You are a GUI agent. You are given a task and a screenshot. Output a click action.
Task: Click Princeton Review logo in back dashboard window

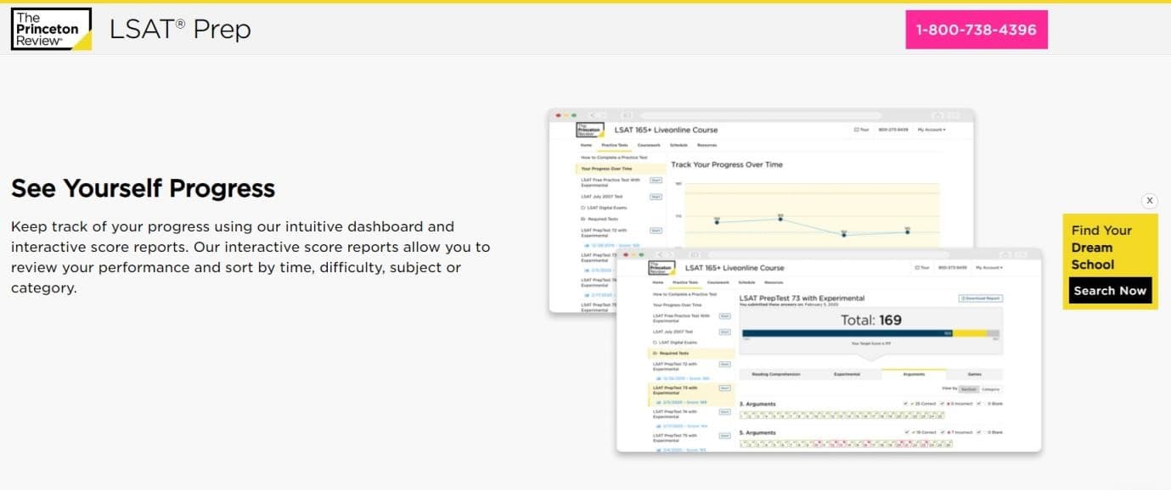coord(590,130)
